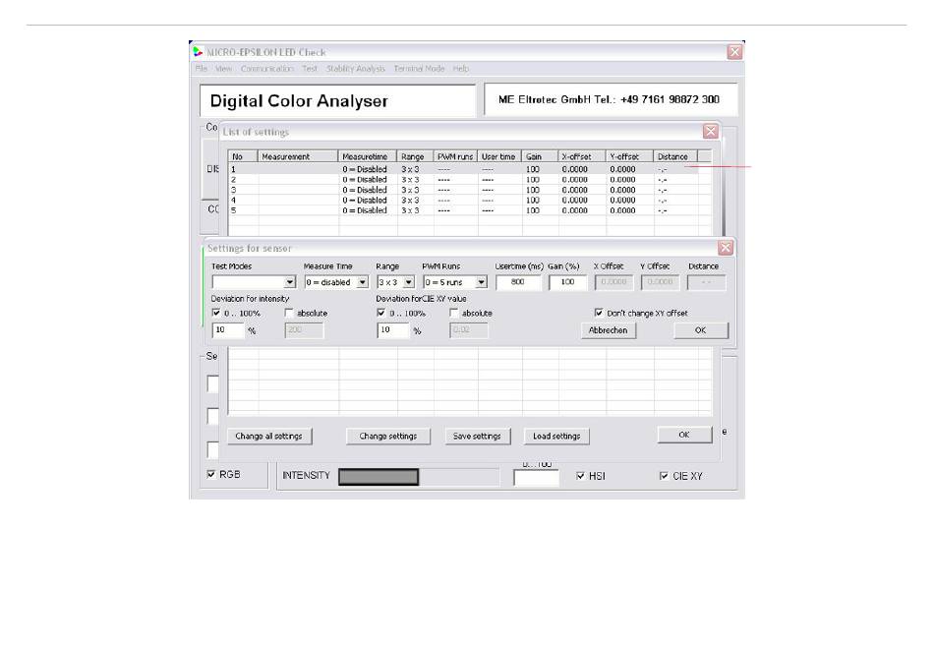Click the Gain (%) input field
The image size is (934, 646).
(567, 282)
